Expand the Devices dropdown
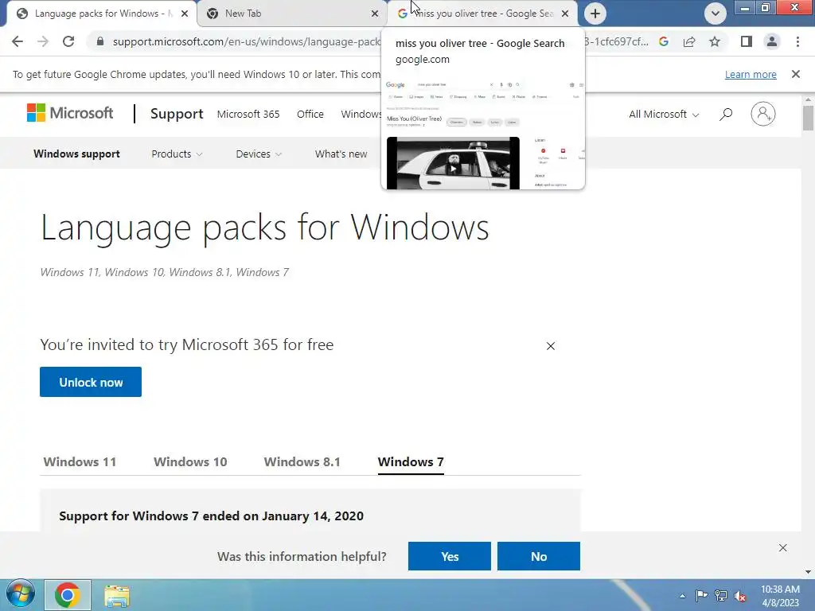815x611 pixels. click(x=259, y=154)
